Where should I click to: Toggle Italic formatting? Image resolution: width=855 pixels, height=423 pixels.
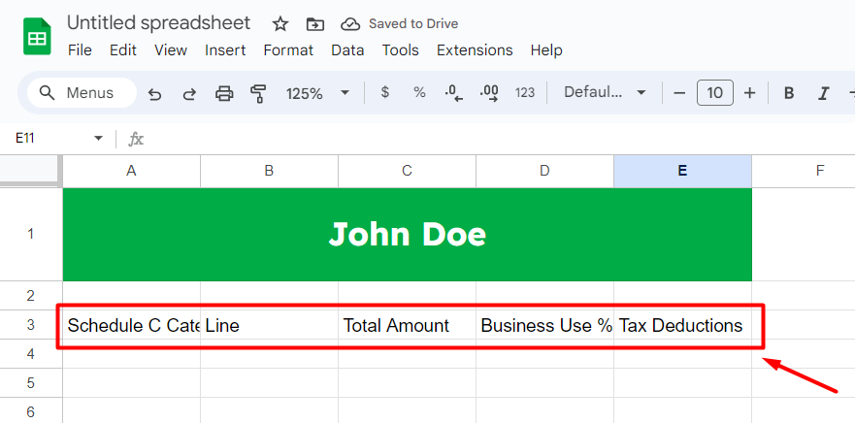coord(823,93)
